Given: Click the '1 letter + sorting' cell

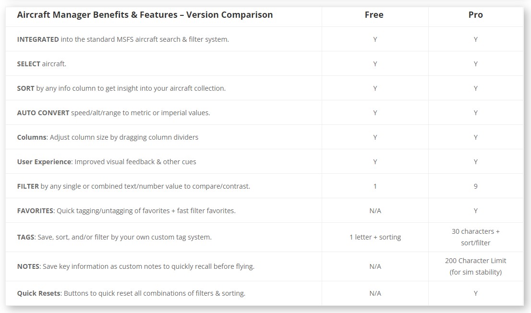Looking at the screenshot, I should [x=375, y=237].
